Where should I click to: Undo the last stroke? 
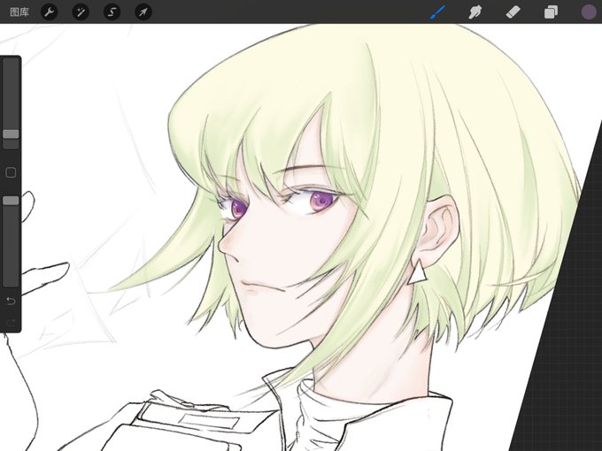click(11, 301)
